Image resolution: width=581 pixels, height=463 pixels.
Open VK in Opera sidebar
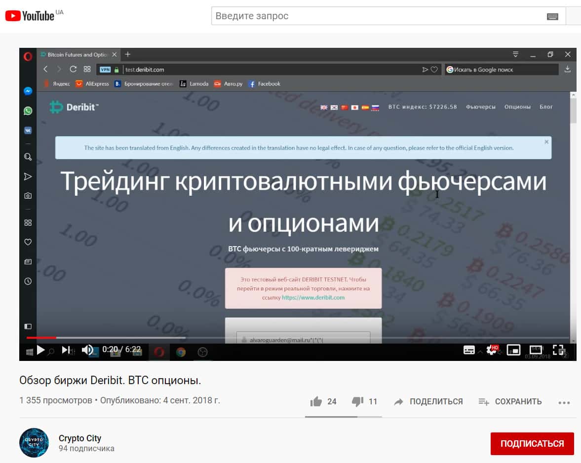tap(28, 130)
